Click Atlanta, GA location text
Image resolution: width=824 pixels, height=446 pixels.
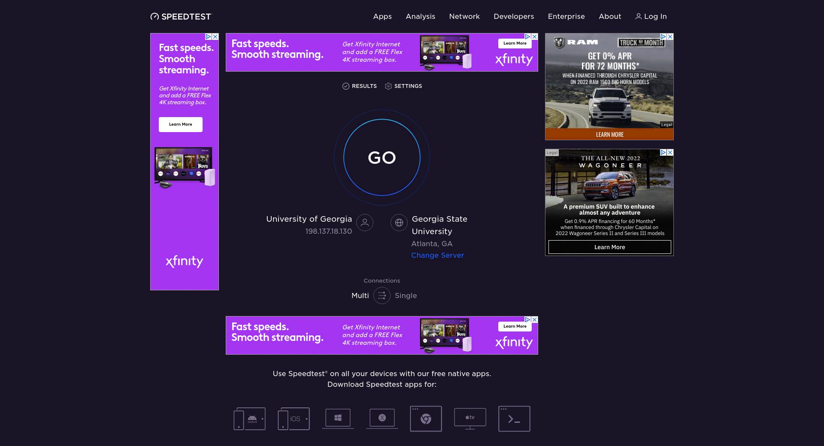click(x=432, y=244)
